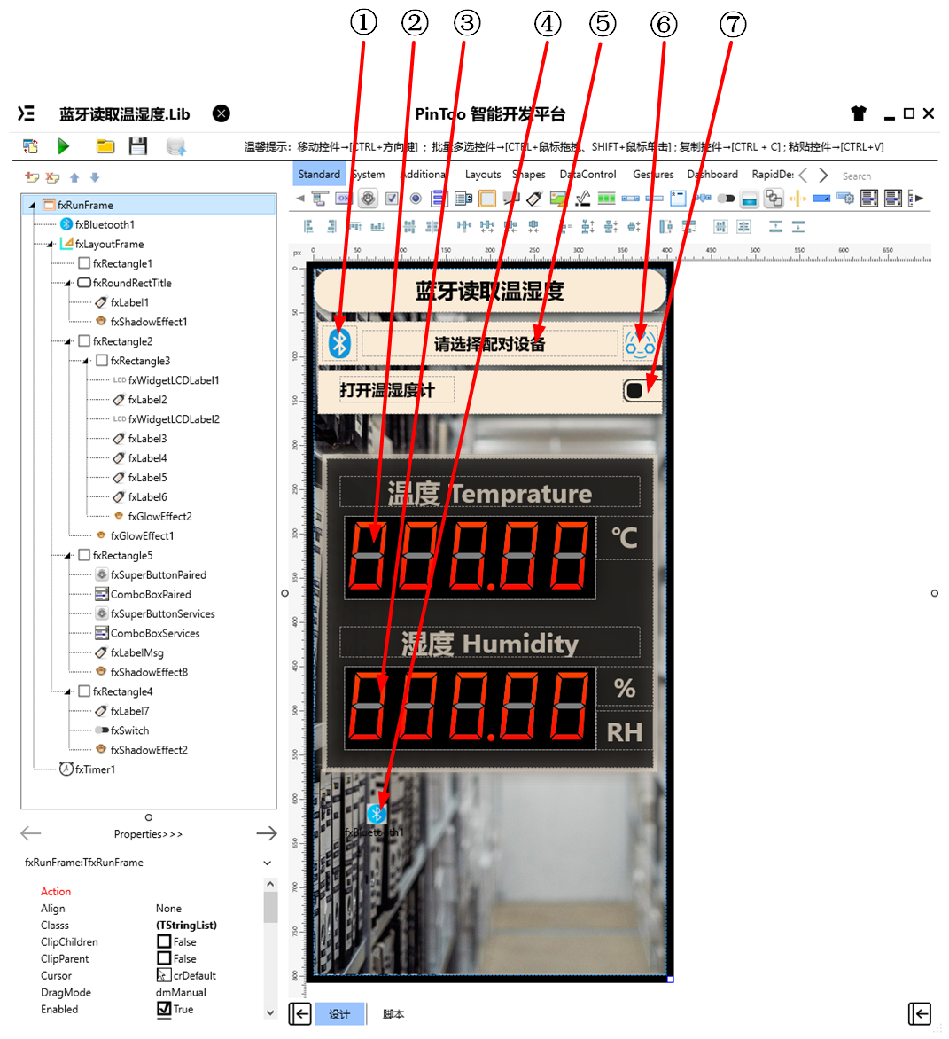Switch to the DataControl palette tab
The image size is (949, 1039).
pos(587,175)
